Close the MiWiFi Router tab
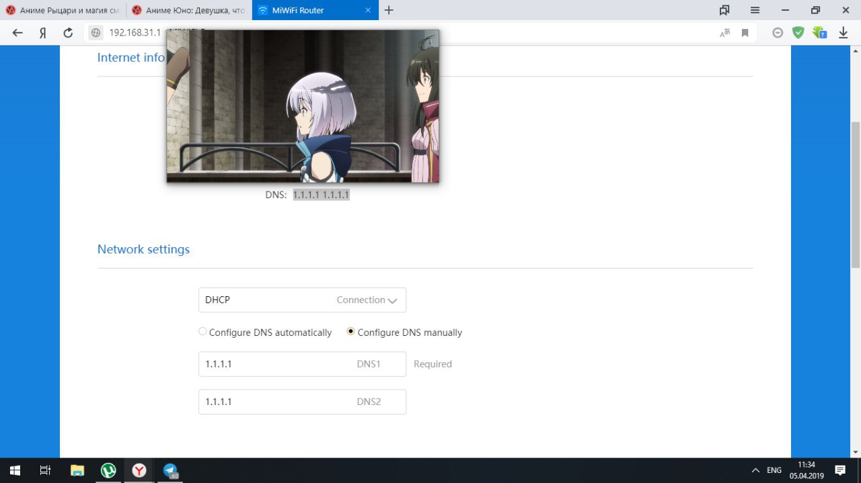861x483 pixels. pos(367,10)
